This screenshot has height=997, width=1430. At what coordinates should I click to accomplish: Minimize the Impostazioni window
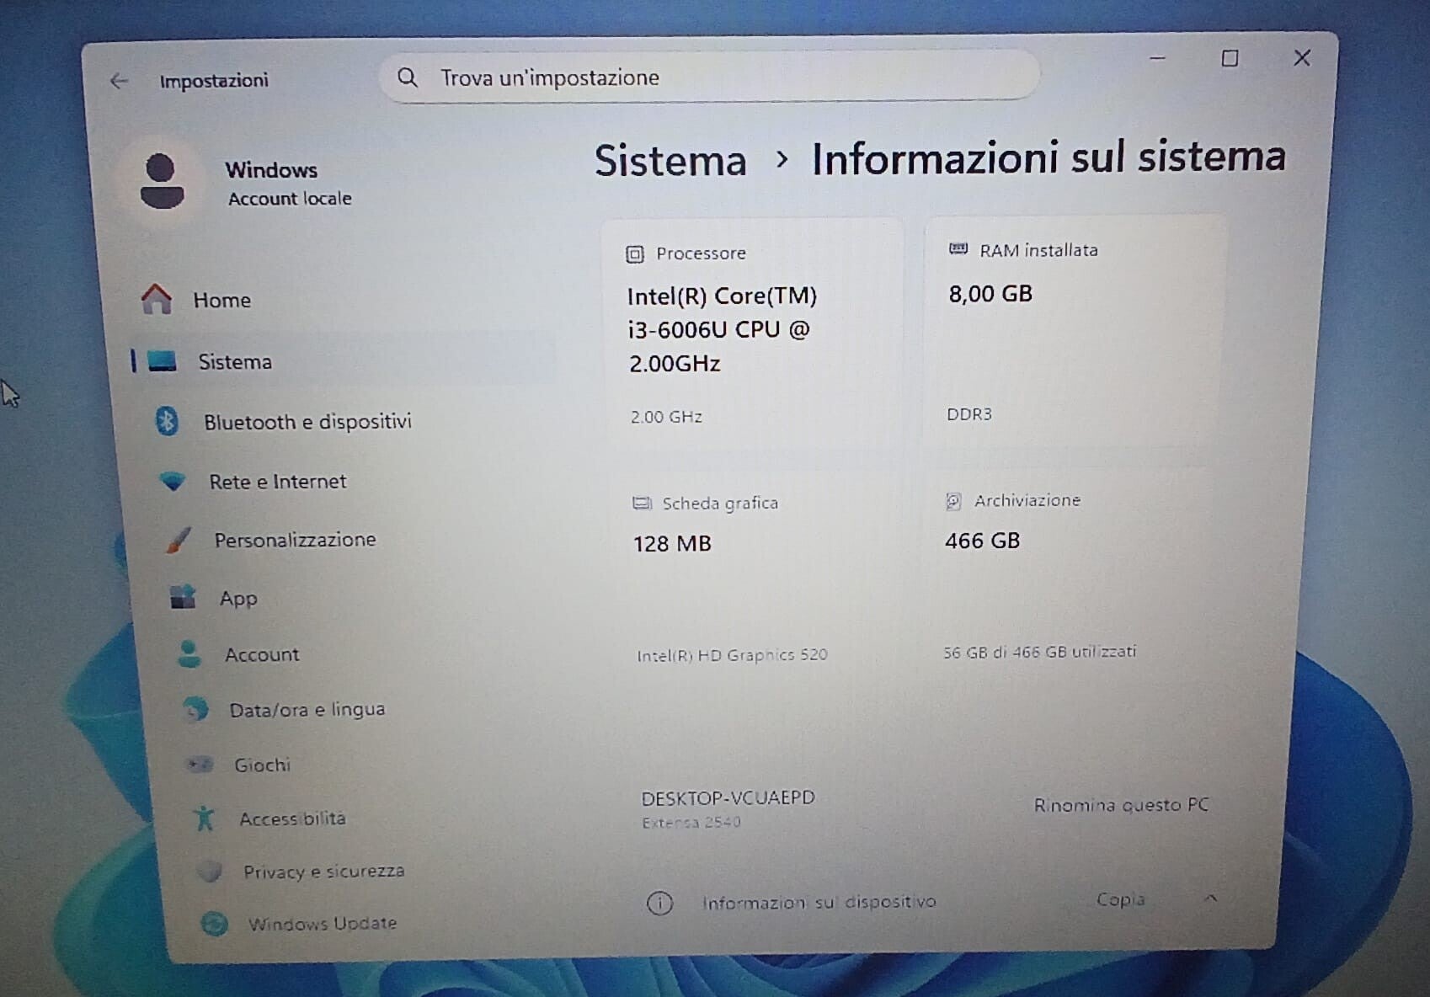pos(1158,59)
